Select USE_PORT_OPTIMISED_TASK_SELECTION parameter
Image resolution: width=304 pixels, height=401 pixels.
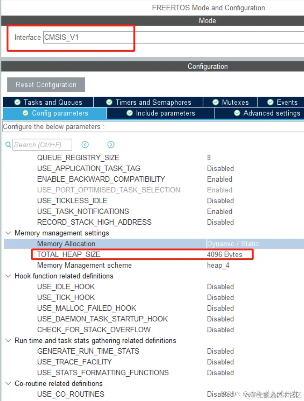pos(108,190)
